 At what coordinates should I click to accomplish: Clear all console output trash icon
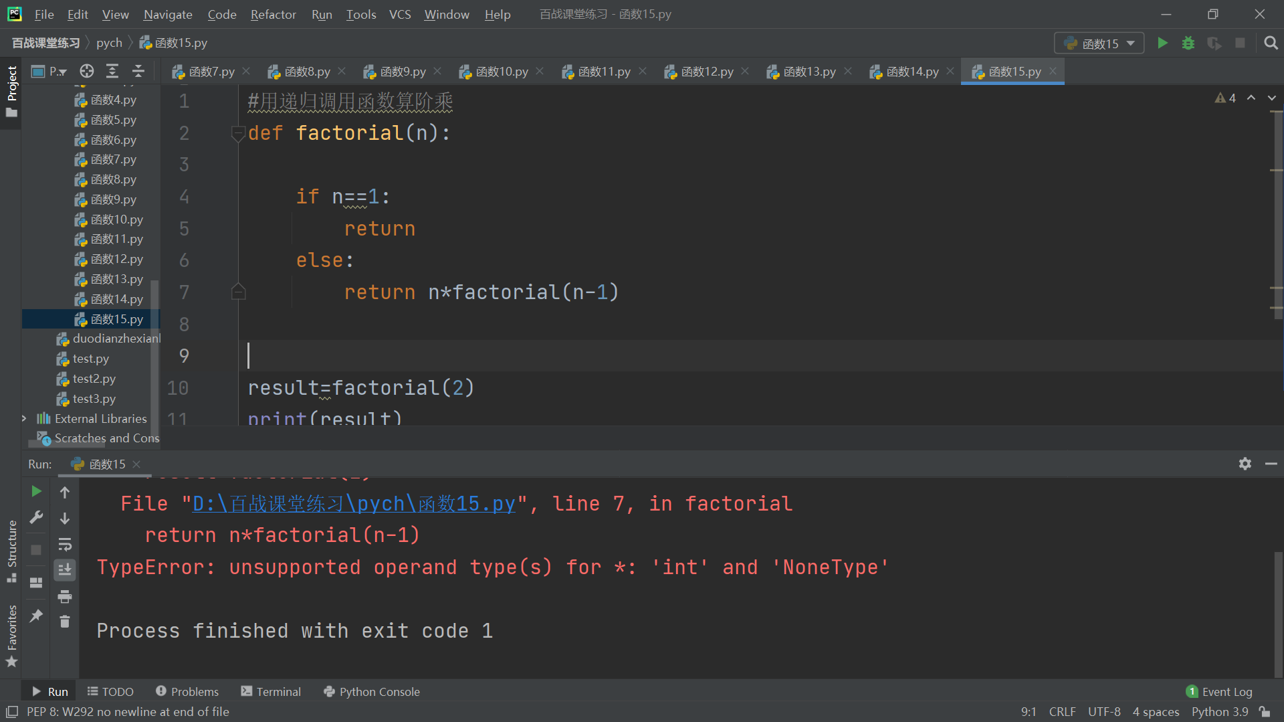65,622
